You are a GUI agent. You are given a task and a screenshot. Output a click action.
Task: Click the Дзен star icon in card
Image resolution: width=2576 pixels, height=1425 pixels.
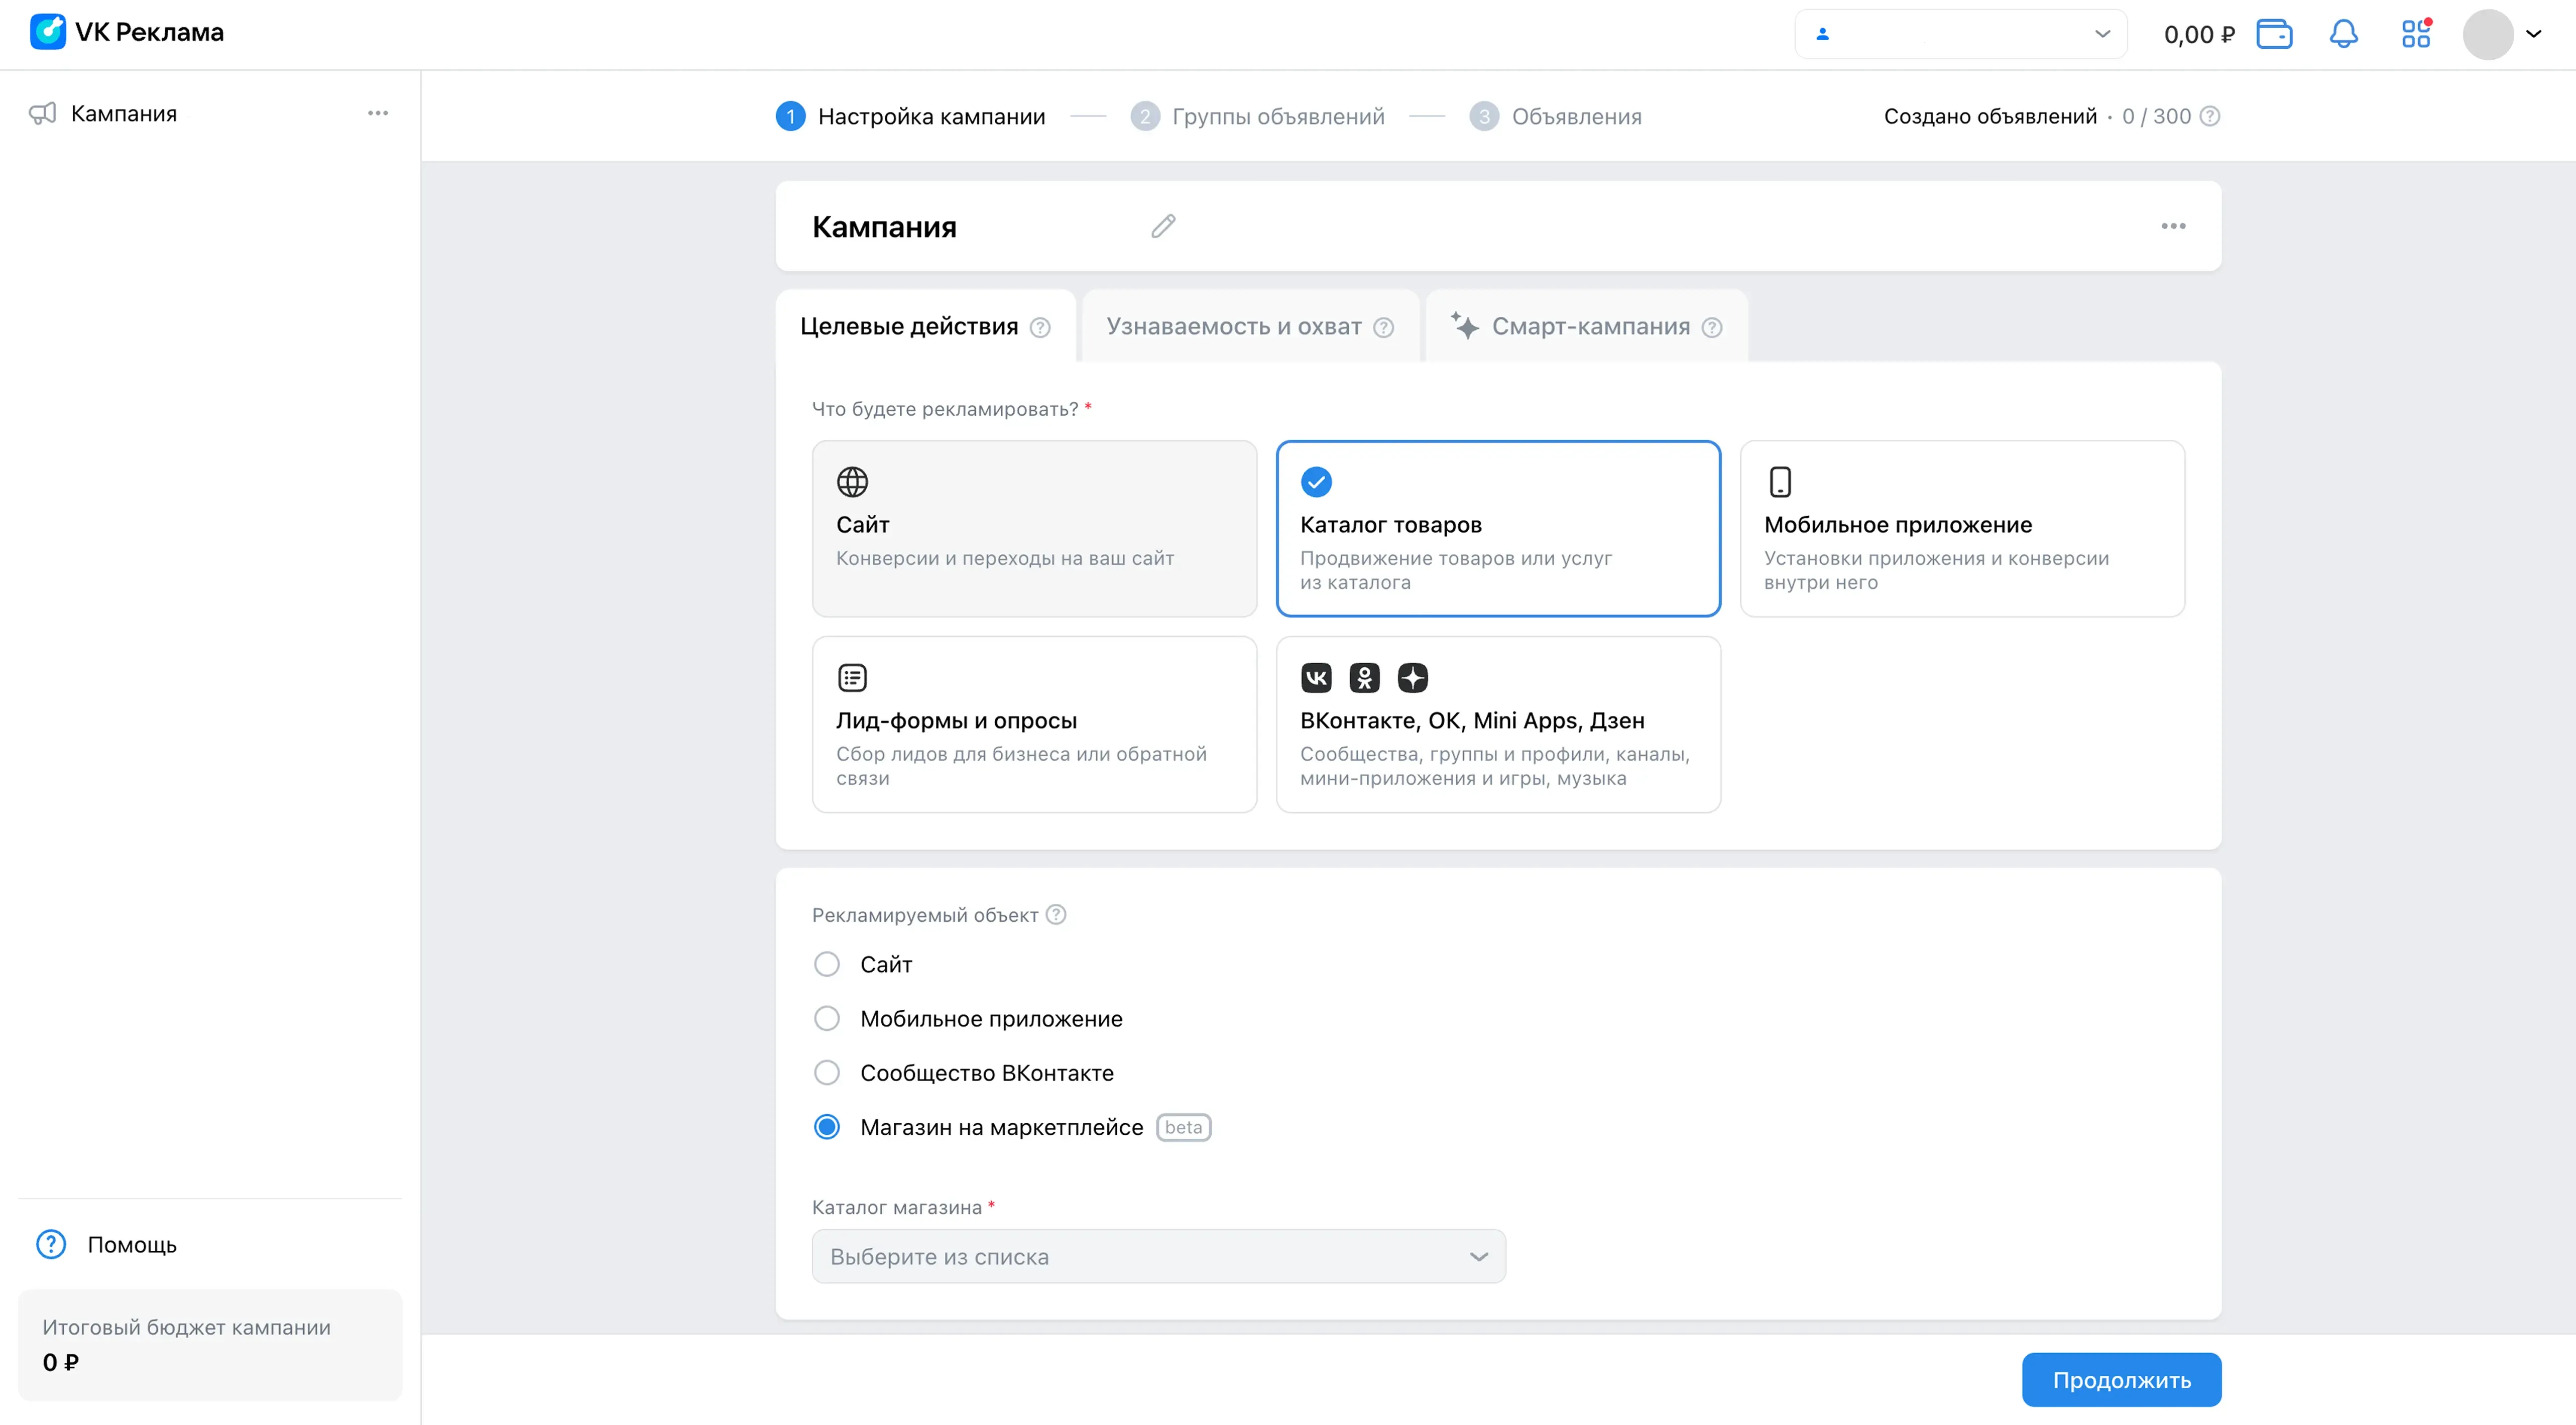pos(1412,677)
